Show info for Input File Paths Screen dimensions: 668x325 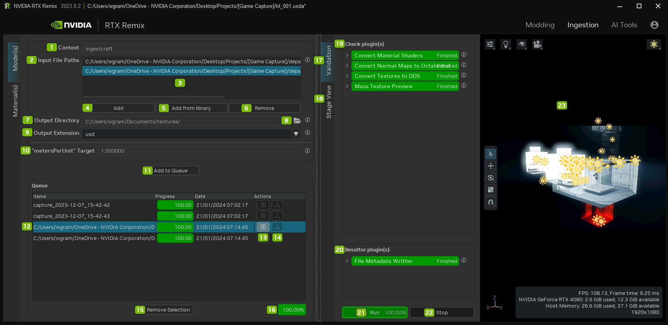pyautogui.click(x=307, y=60)
